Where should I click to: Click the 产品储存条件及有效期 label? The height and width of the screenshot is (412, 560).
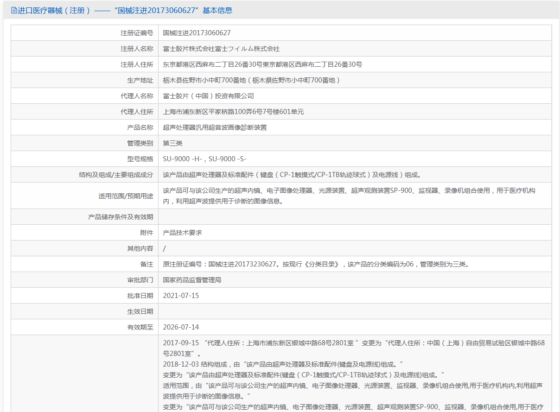pos(121,217)
